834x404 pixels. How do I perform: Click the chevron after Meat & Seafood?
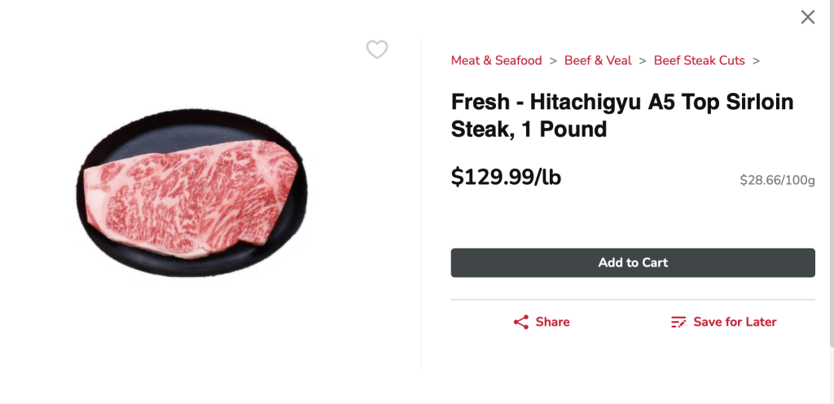coord(553,60)
